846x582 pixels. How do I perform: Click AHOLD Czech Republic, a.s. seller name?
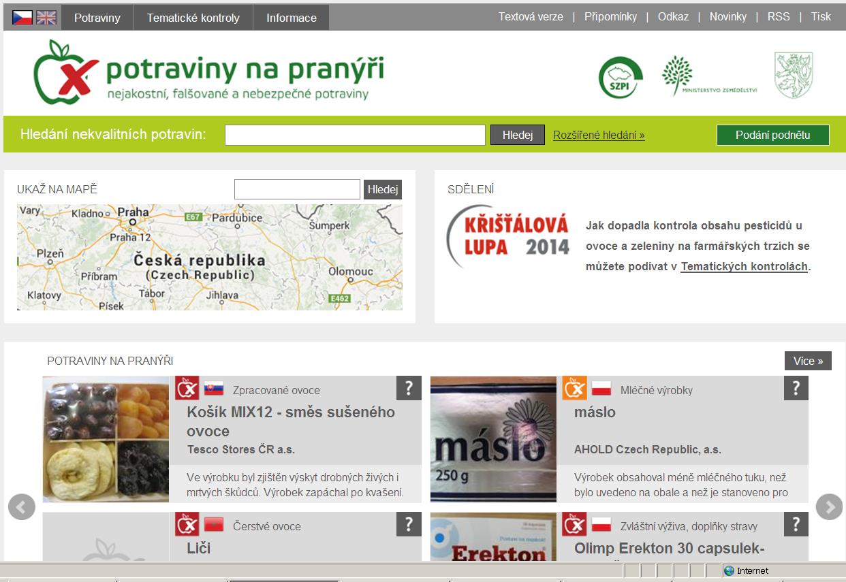coord(648,449)
